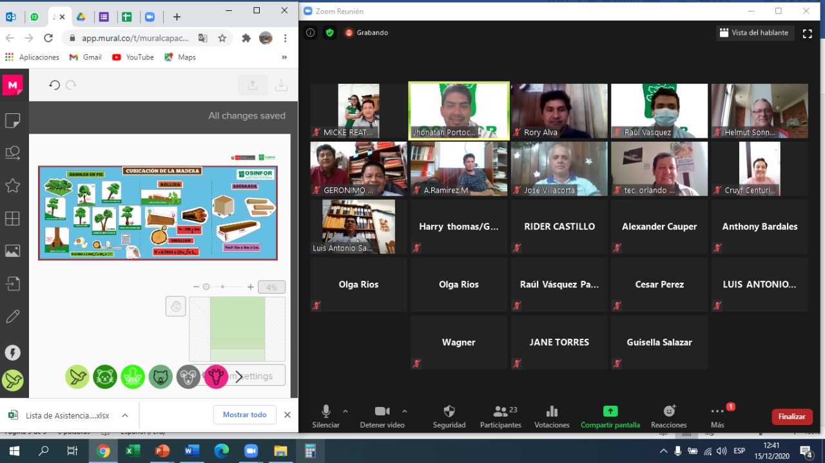The height and width of the screenshot is (463, 825).
Task: Switch to the Outlook browser tab
Action: coord(11,17)
